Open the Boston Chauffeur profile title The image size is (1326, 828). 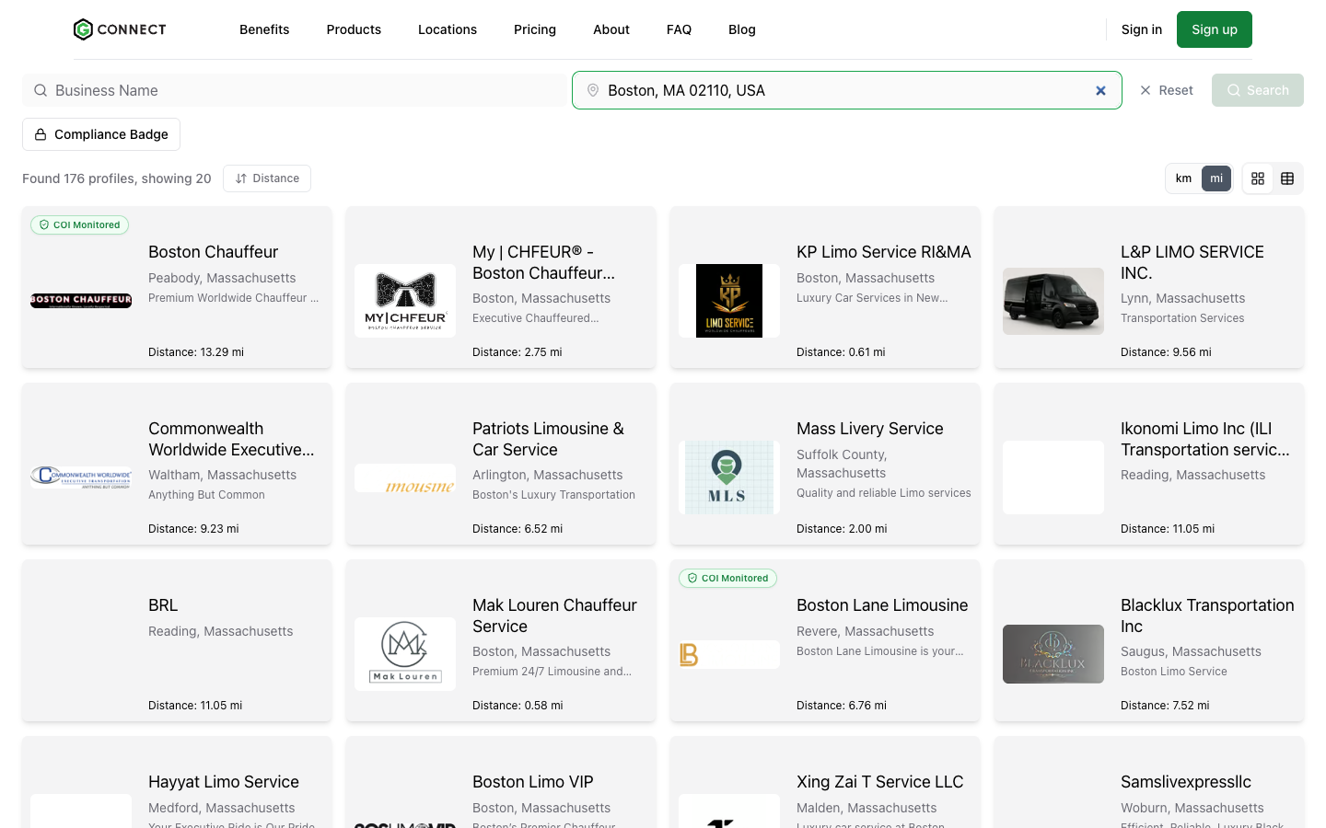pyautogui.click(x=213, y=252)
